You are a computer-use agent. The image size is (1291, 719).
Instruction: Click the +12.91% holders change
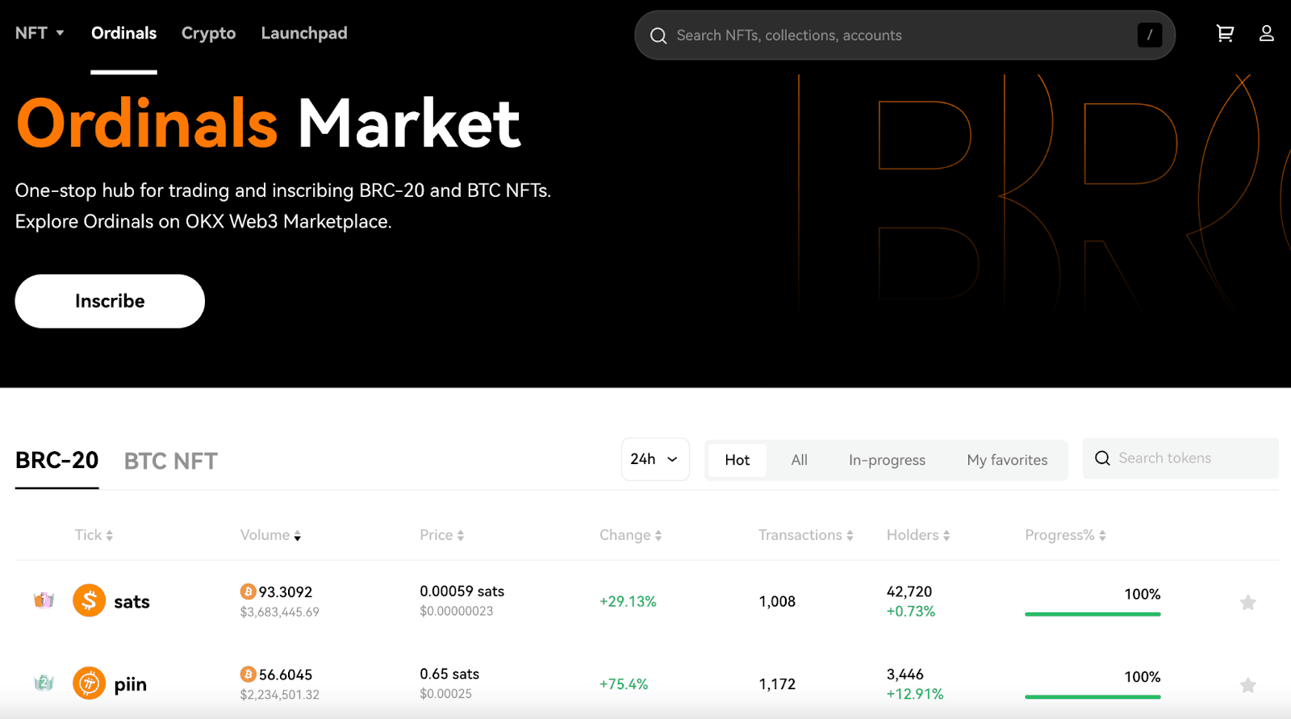[x=915, y=694]
